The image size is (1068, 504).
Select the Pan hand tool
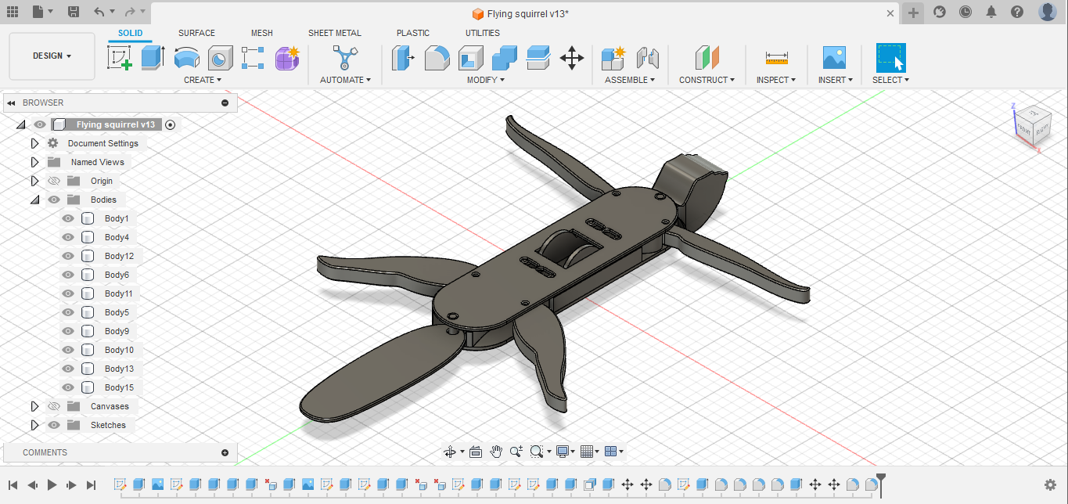click(496, 452)
